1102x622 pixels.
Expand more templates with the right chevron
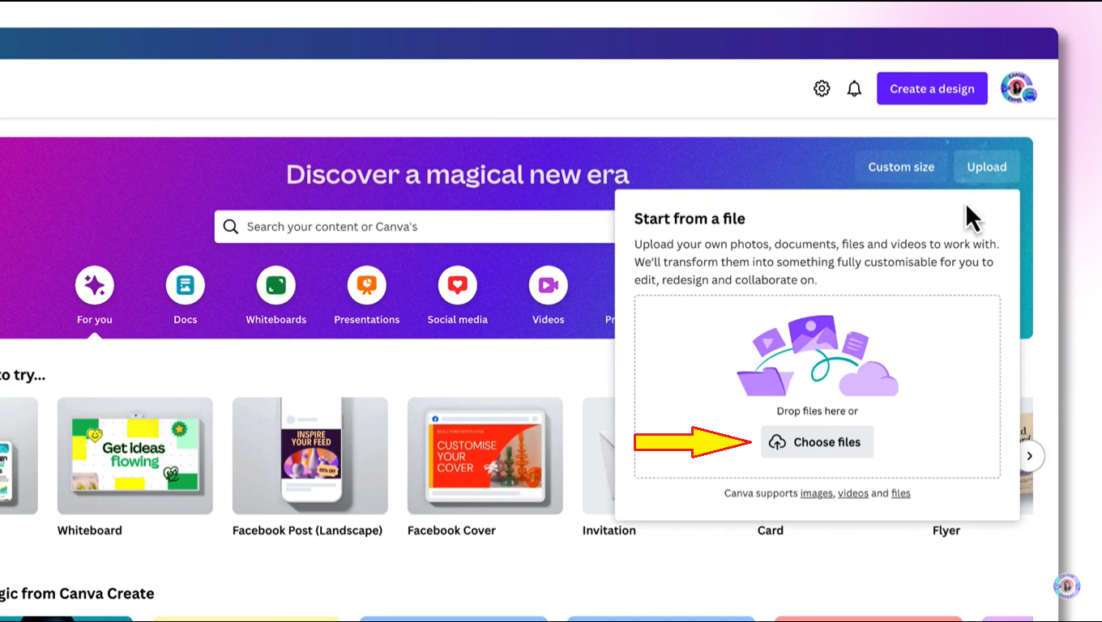pos(1029,456)
